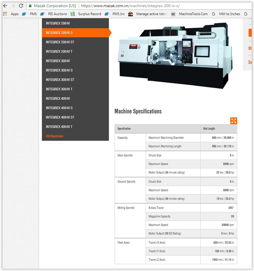Click the Capacity group label
This screenshot has height=271, width=254.
pos(123,138)
